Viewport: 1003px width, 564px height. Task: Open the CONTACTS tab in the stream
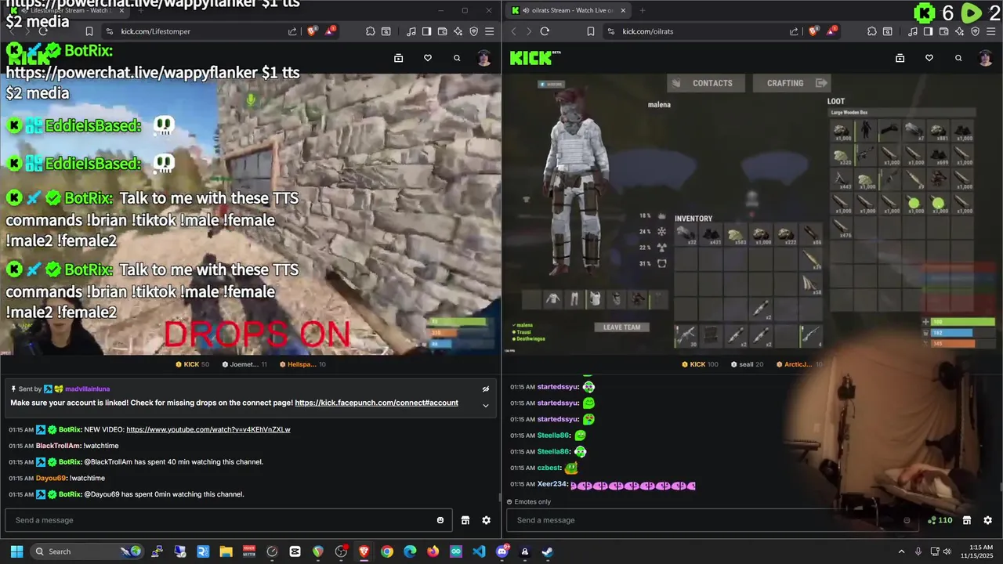click(704, 83)
